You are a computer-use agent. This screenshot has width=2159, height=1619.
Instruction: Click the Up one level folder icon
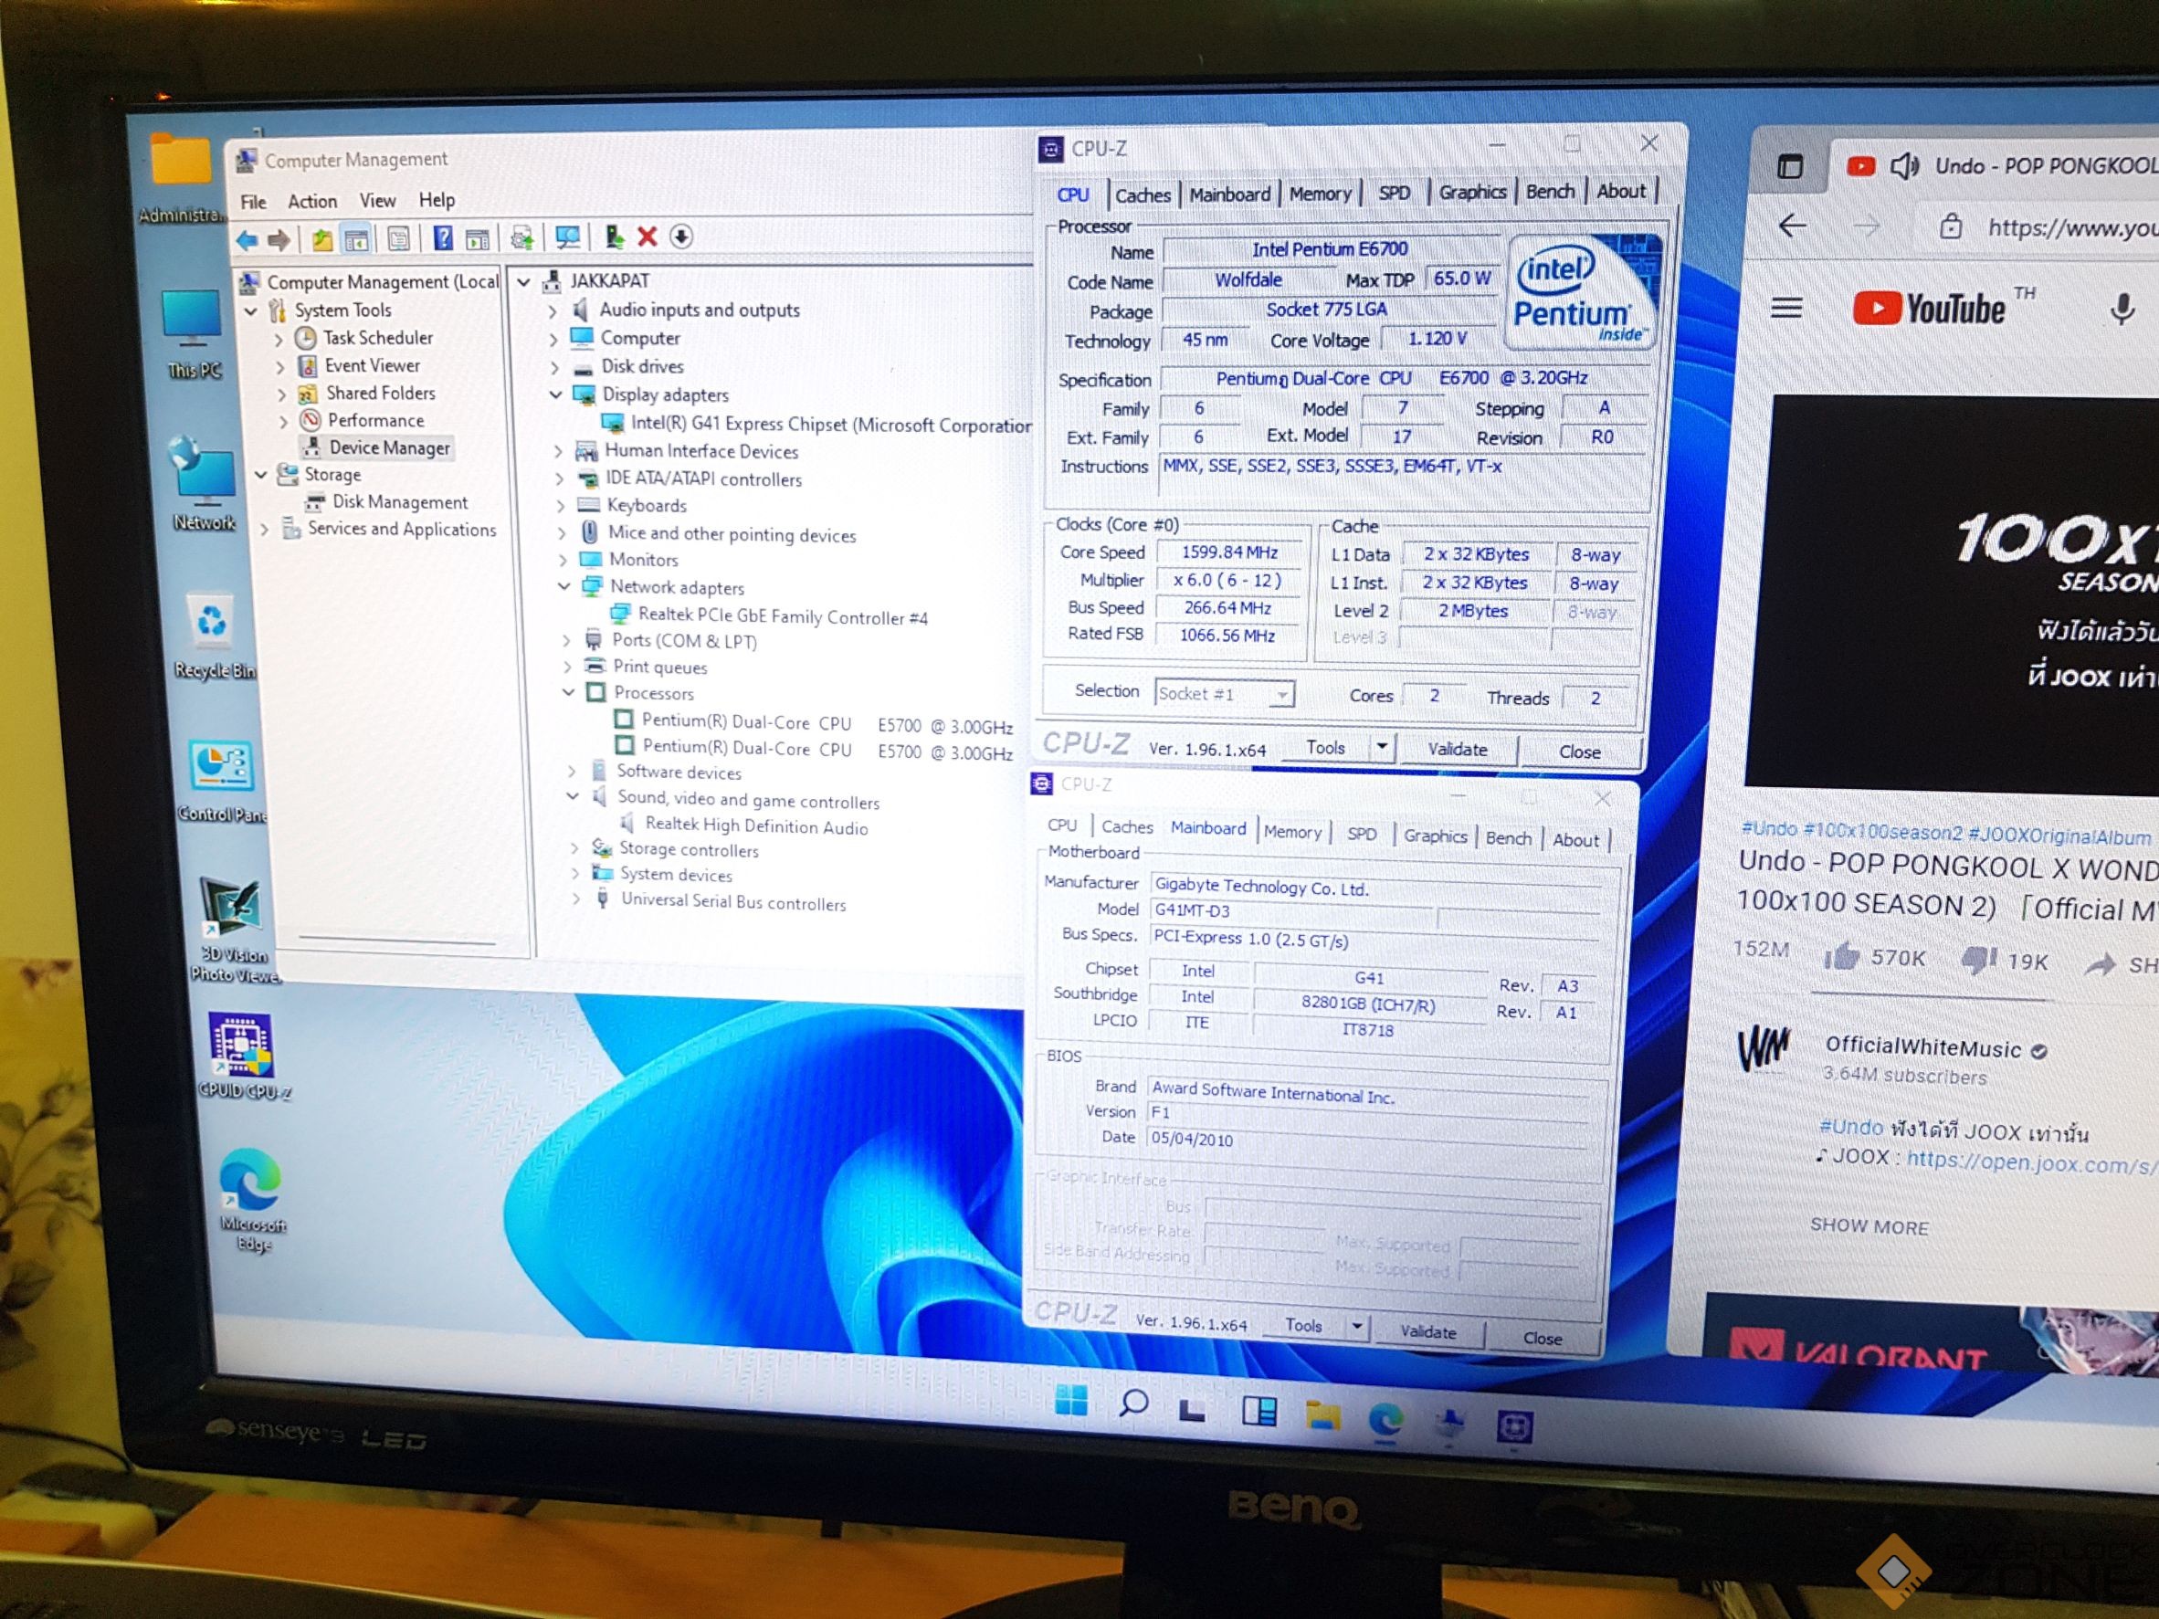(x=321, y=239)
